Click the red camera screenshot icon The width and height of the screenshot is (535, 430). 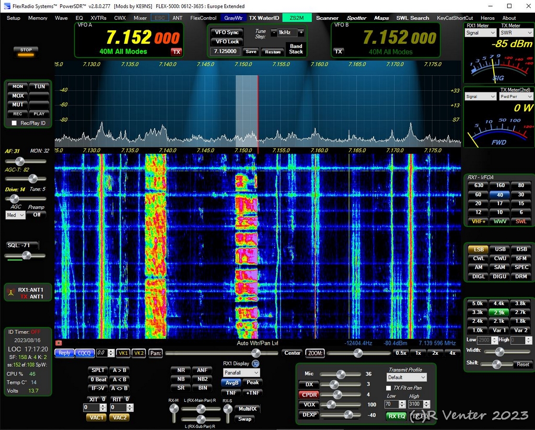[x=59, y=343]
